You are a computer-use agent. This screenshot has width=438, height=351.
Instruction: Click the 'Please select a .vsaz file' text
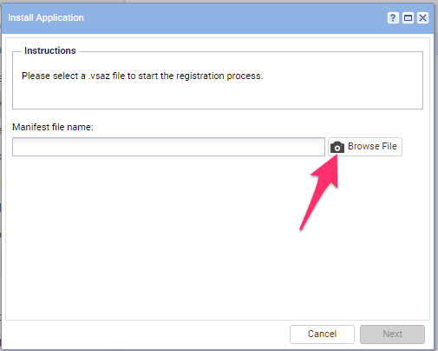[73, 76]
